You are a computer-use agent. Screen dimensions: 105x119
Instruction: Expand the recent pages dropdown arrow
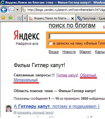tap(17, 10)
